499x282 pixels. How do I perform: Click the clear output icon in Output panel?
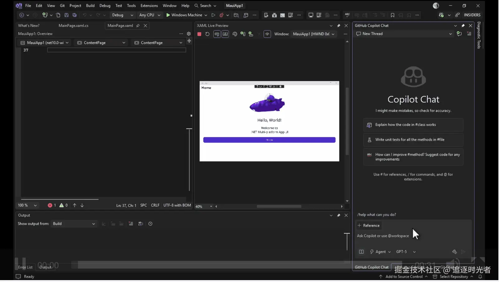click(131, 224)
